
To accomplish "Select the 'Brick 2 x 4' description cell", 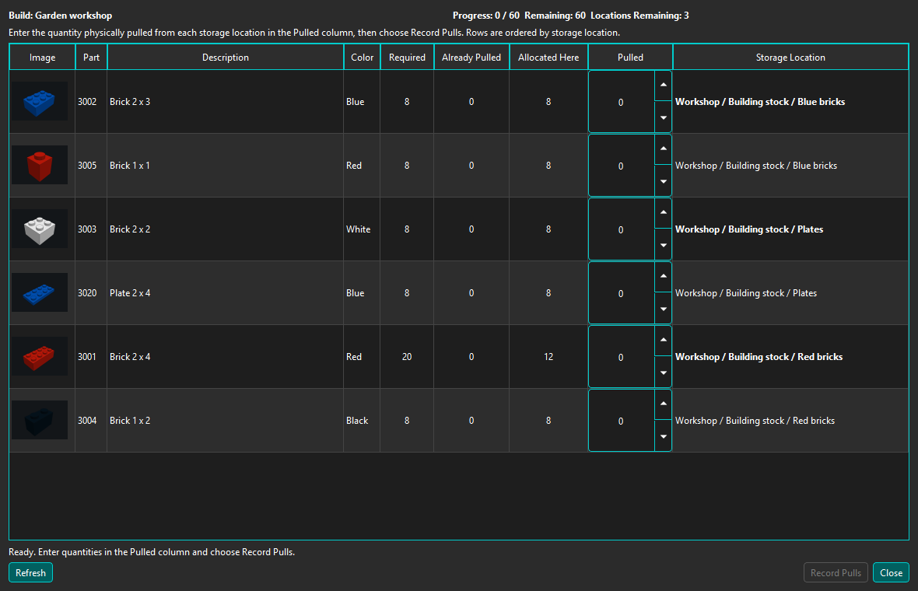I will tap(226, 357).
